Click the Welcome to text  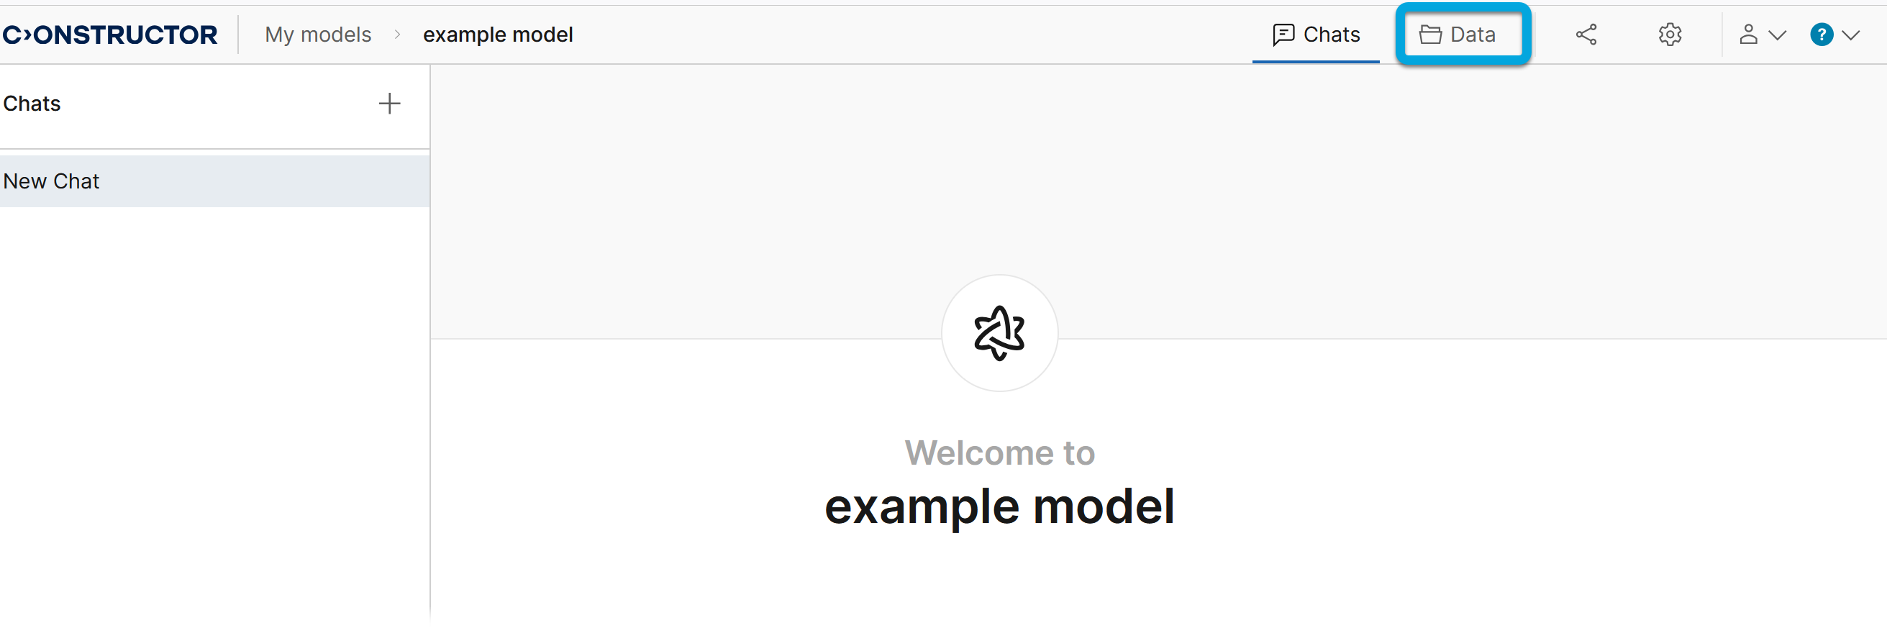point(999,453)
